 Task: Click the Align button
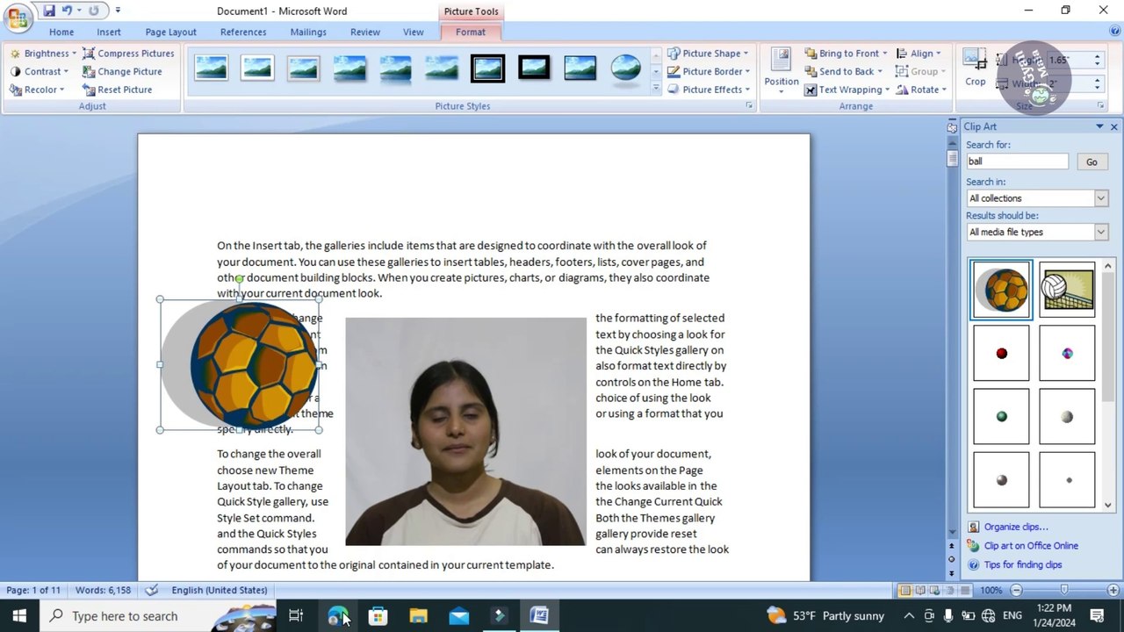(x=919, y=54)
